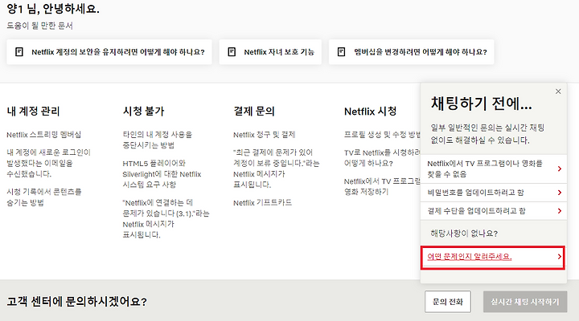Screen dimensions: 579x321
Task: Open link about recent payment problem account hold
Action: pyautogui.click(x=276, y=169)
